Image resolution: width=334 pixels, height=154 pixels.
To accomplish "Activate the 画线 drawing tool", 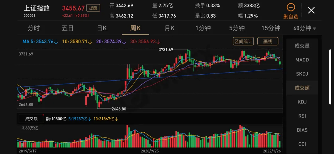I will coord(268,41).
